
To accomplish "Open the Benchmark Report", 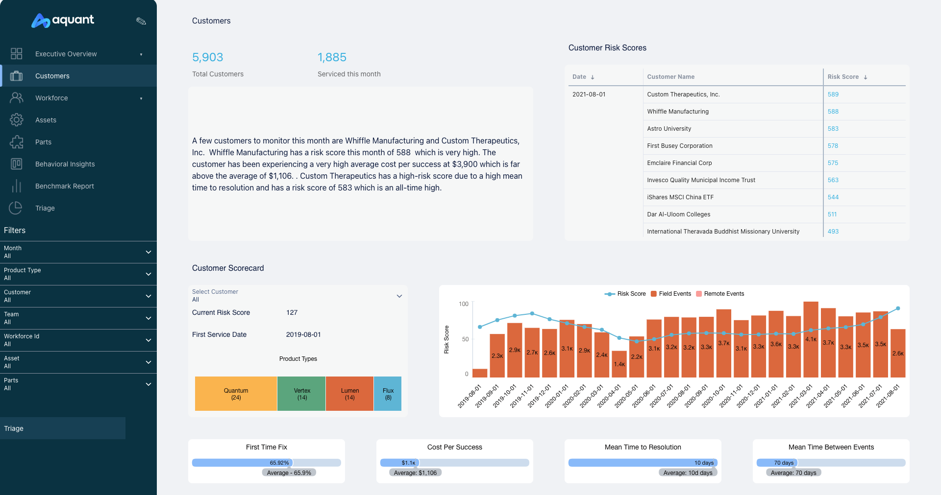I will tap(64, 186).
